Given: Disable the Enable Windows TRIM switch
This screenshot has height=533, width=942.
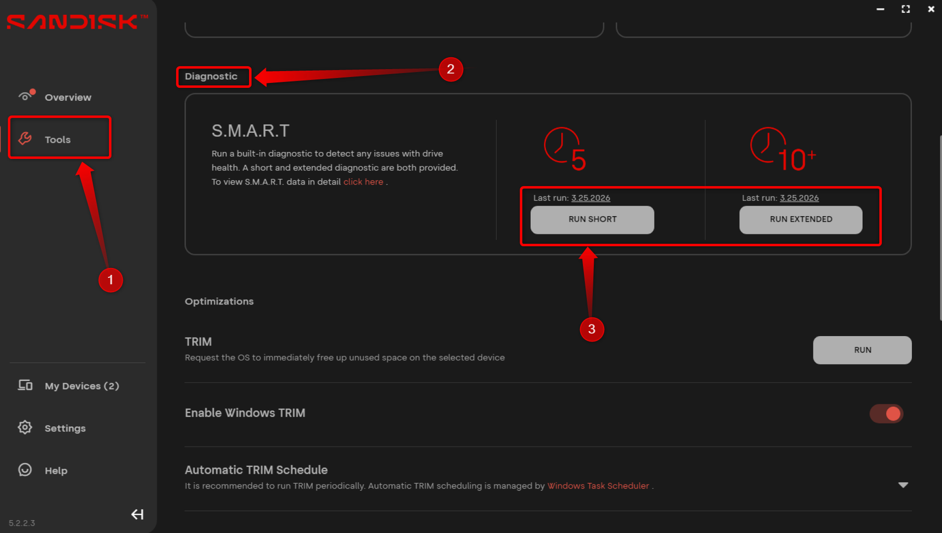Looking at the screenshot, I should [x=886, y=413].
